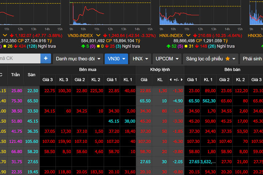Click the Giá 2 header under Bên bán
The height and width of the screenshot is (175, 263).
(224, 80)
